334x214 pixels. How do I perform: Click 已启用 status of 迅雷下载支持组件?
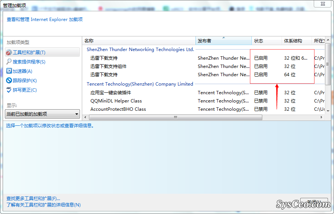(261, 66)
